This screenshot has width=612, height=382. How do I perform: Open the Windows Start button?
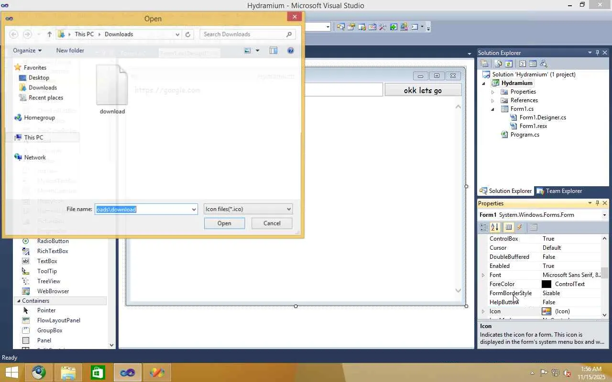click(11, 372)
